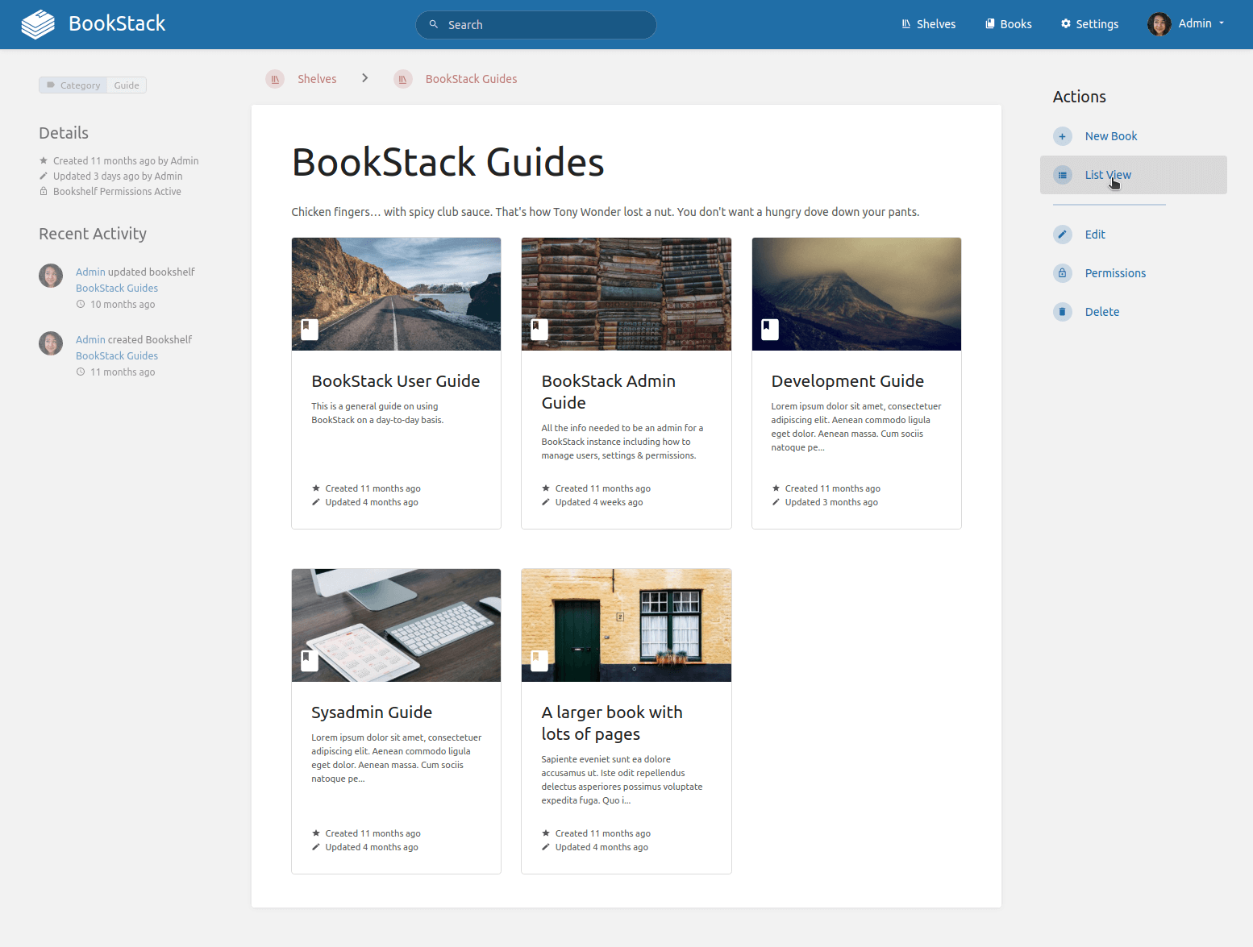The height and width of the screenshot is (947, 1253).
Task: Click the New Book plus icon
Action: pos(1063,136)
